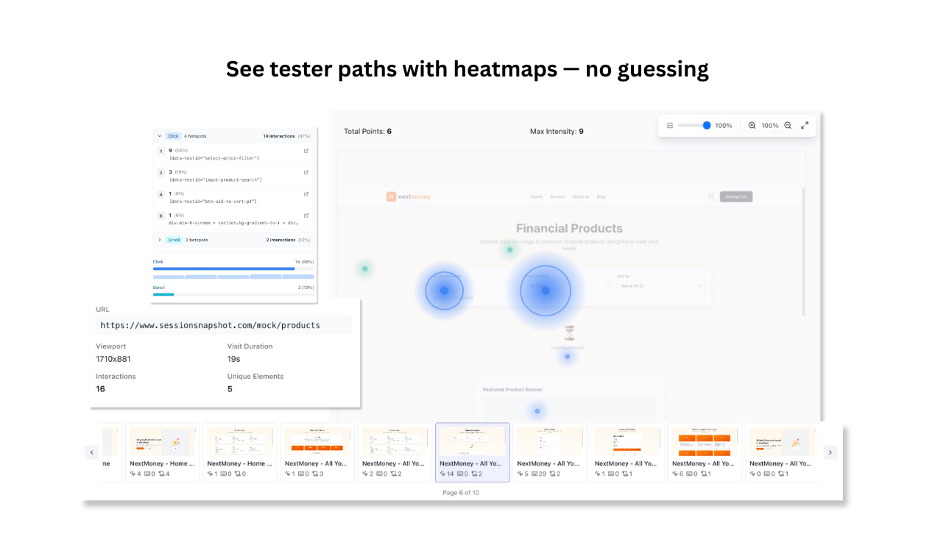Zoom out using the magnifier minus icon
Image resolution: width=935 pixels, height=559 pixels.
[x=788, y=125]
